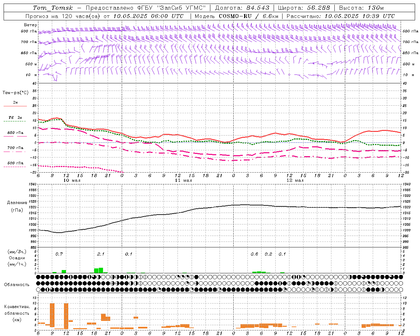Click the date label "11 мая"
Viewport: 420px width, 336px height.
click(183, 180)
